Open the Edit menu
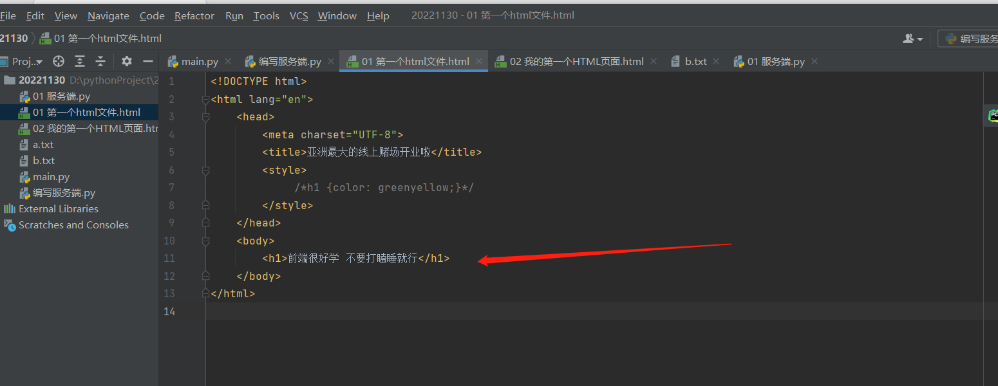 click(x=35, y=15)
